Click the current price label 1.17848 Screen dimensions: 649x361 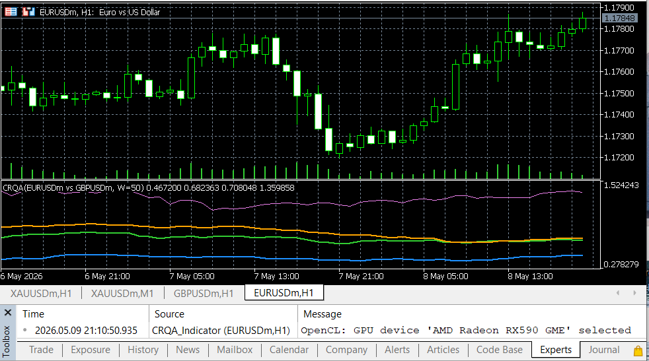pos(619,18)
